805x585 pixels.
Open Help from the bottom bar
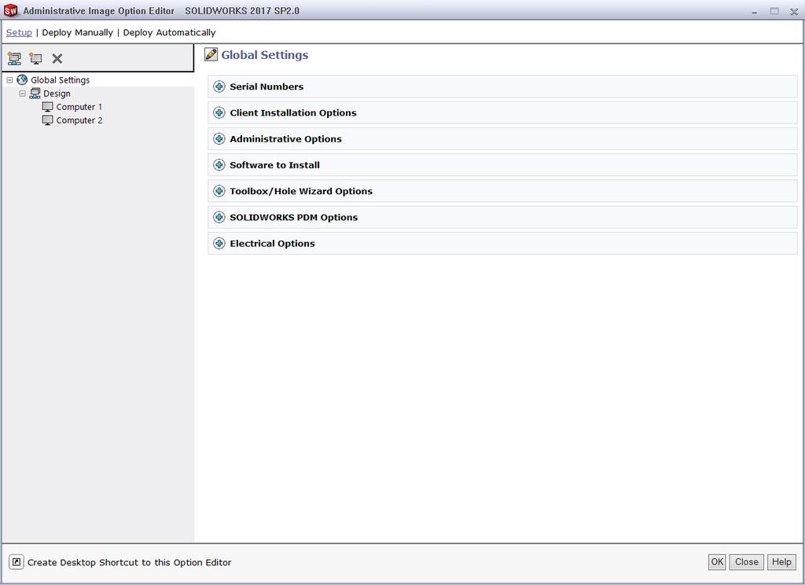(x=781, y=562)
